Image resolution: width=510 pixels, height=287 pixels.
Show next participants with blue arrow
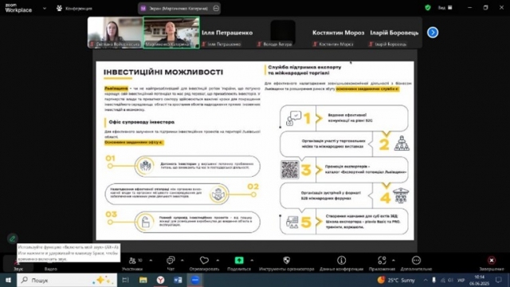tap(433, 33)
